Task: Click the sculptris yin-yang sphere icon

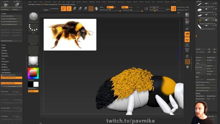Action: coord(96,9)
